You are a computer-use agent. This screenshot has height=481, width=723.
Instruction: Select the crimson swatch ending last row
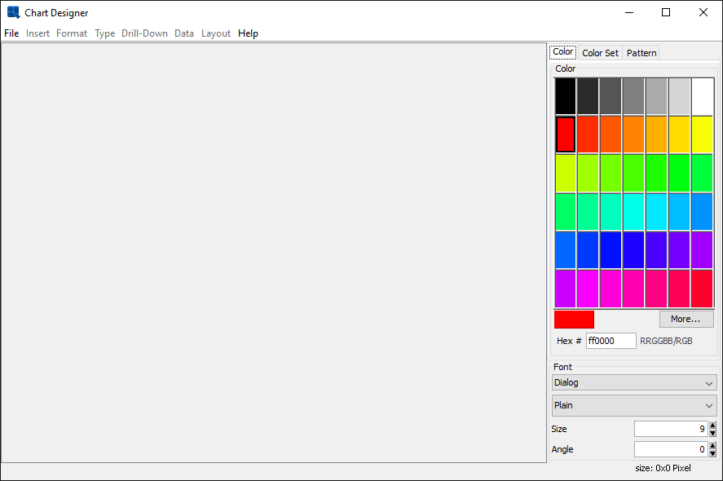(703, 289)
